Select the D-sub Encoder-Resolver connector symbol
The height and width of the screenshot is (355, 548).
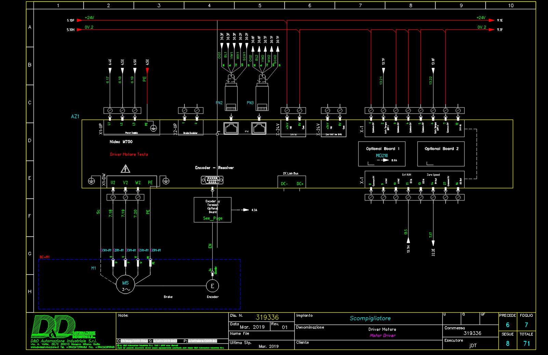tap(212, 180)
